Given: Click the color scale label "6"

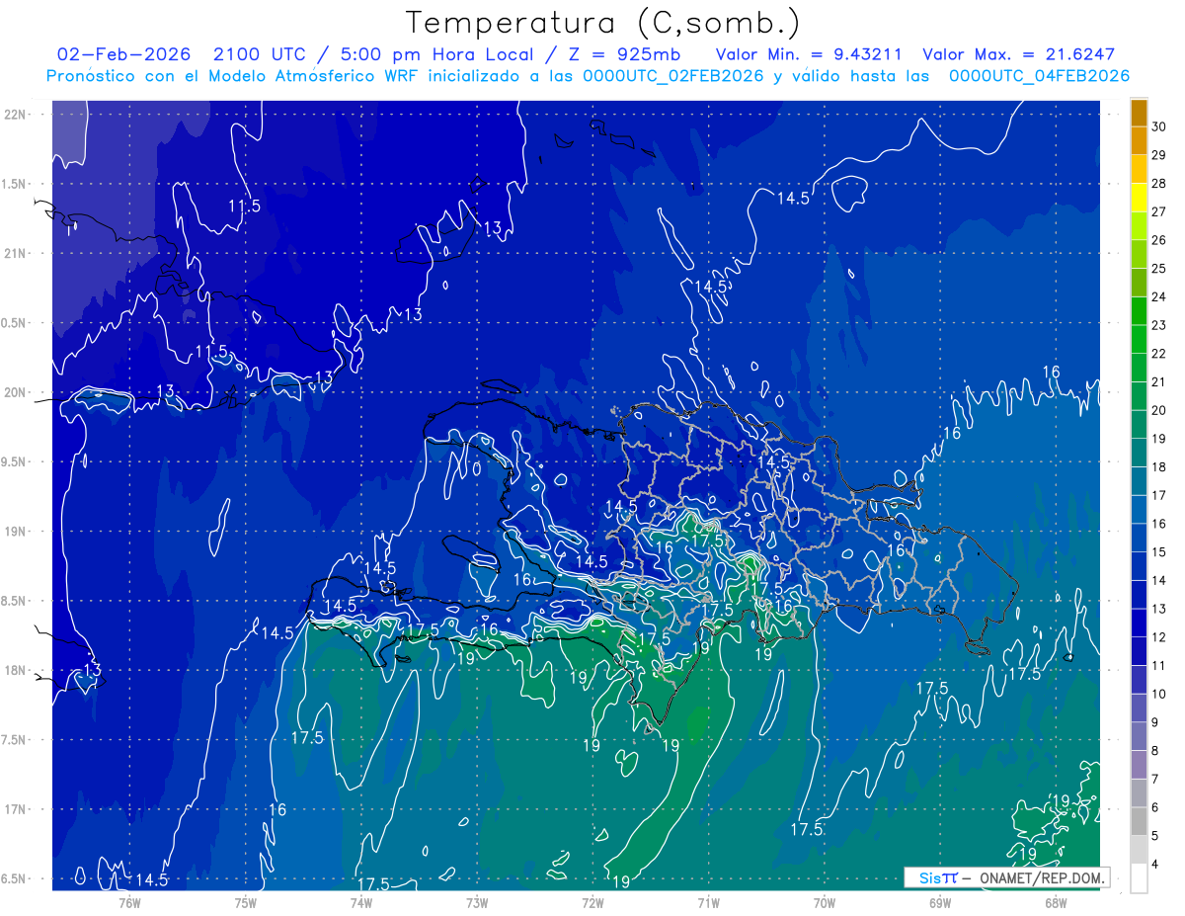Looking at the screenshot, I should pos(1155,806).
